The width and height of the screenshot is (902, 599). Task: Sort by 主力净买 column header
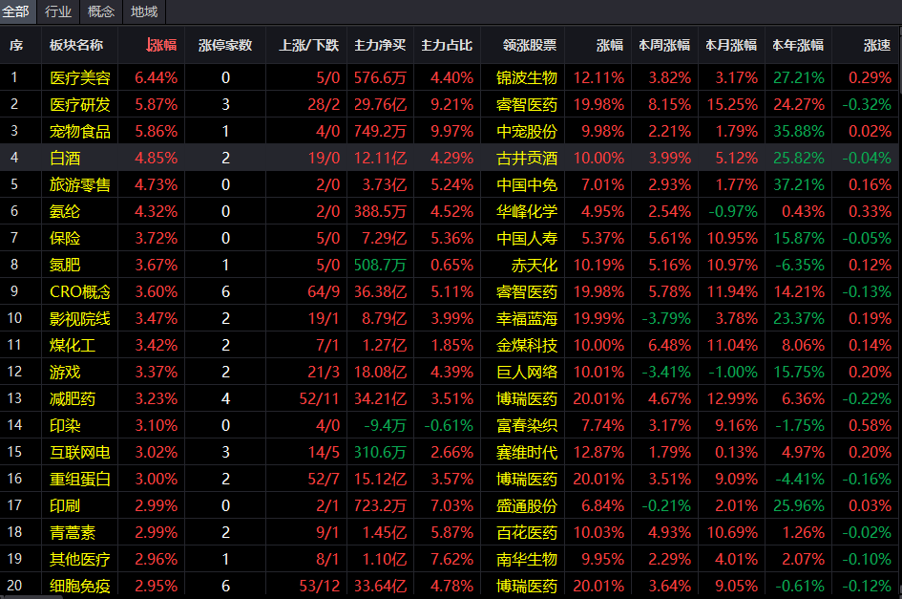[380, 45]
